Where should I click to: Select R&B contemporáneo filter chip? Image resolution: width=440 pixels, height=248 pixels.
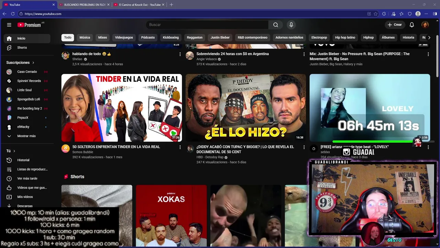(253, 38)
